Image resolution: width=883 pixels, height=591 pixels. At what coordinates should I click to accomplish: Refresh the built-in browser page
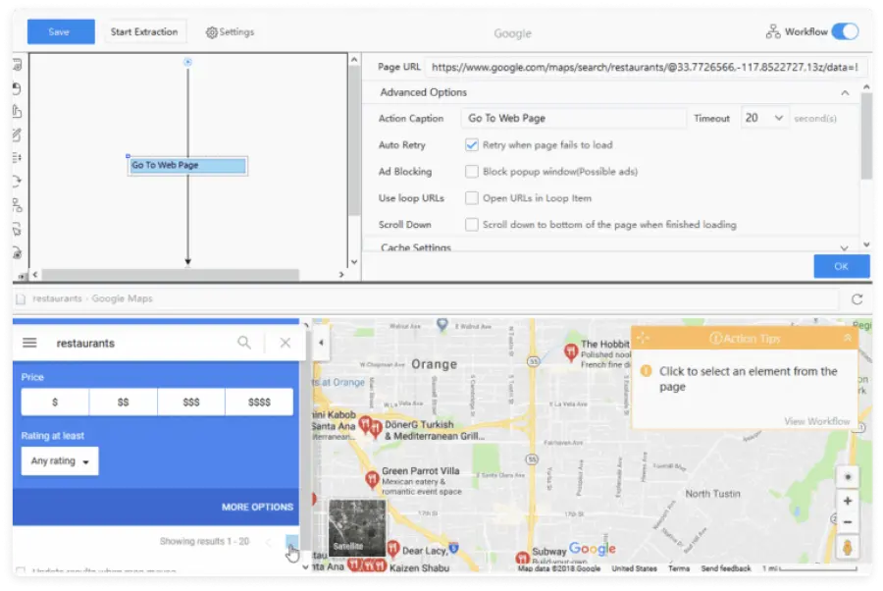[857, 299]
